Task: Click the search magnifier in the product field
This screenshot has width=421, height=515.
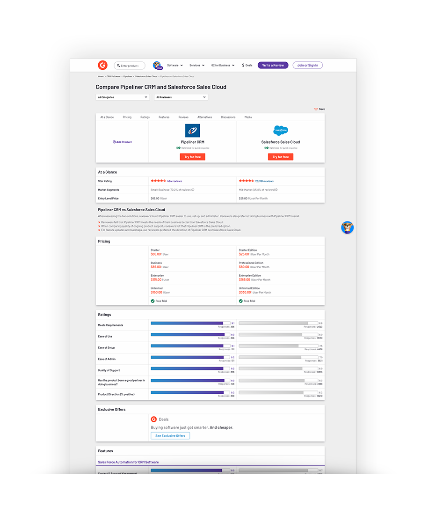Action: pyautogui.click(x=118, y=66)
